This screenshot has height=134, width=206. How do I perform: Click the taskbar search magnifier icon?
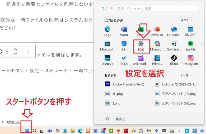[35, 131]
